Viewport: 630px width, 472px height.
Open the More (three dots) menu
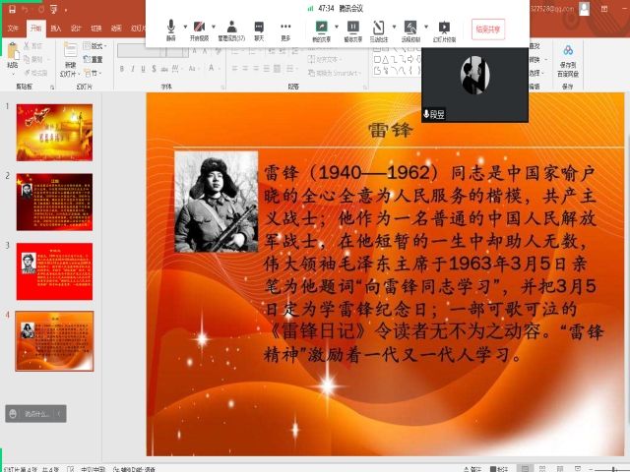tap(285, 27)
